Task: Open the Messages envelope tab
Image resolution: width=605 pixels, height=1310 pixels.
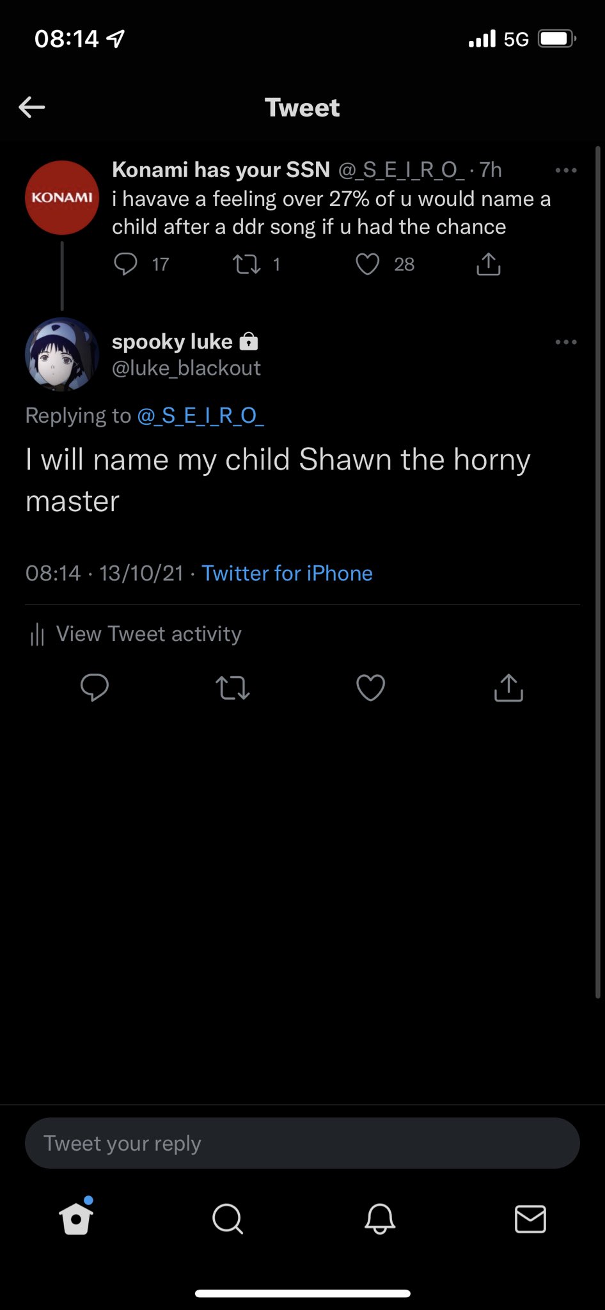Action: pos(531,1219)
